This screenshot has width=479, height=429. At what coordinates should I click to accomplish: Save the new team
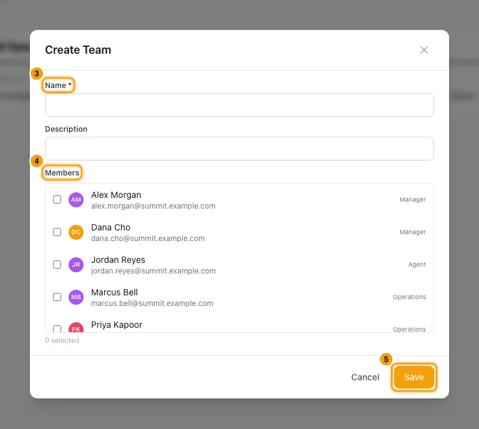click(414, 377)
